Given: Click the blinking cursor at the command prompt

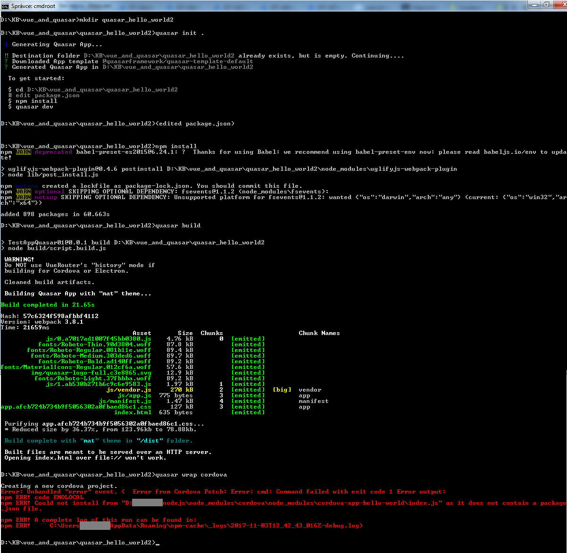Looking at the screenshot, I should (158, 543).
